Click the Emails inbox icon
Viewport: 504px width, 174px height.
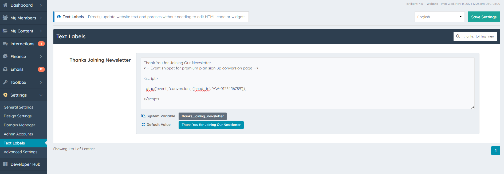[x=5, y=69]
